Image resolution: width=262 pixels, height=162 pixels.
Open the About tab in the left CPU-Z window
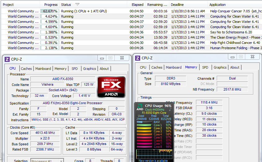tap(104, 69)
